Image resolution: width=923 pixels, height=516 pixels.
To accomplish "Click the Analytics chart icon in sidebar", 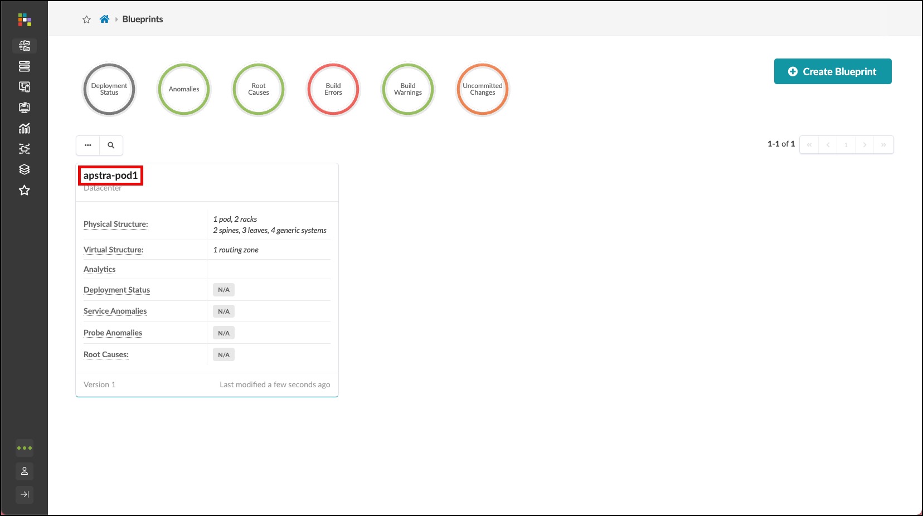I will [25, 128].
